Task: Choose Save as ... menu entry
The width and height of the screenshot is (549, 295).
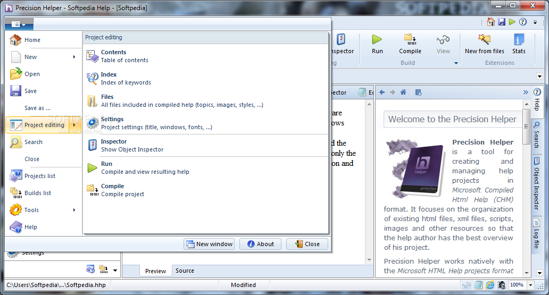Action: (x=44, y=108)
